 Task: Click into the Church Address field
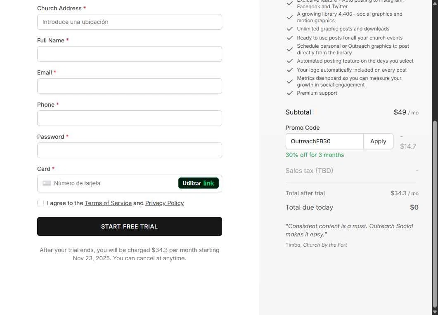130,22
